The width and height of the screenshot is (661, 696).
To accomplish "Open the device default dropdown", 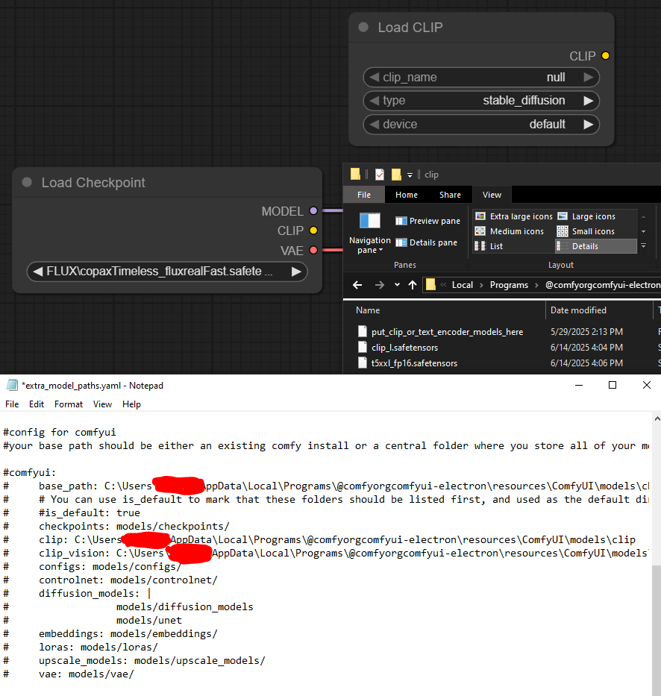I will coord(481,125).
